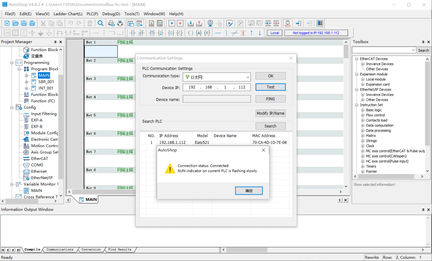Click the Download to PLC icon
Viewport: 432px width, 261px height.
190,23
